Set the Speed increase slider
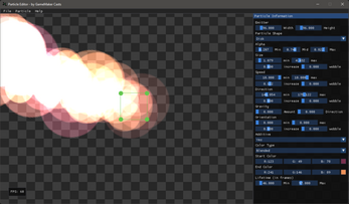 pyautogui.click(x=268, y=84)
